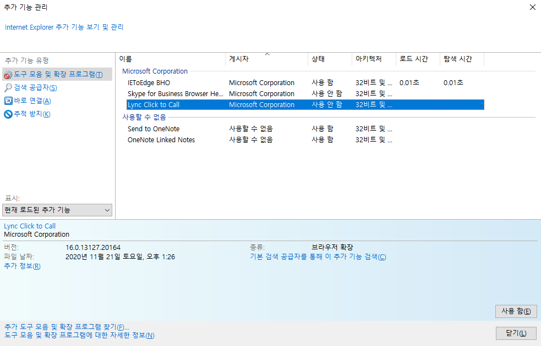Select the Lync Click to Call row
Viewport: 541px width, 346px height.
305,105
